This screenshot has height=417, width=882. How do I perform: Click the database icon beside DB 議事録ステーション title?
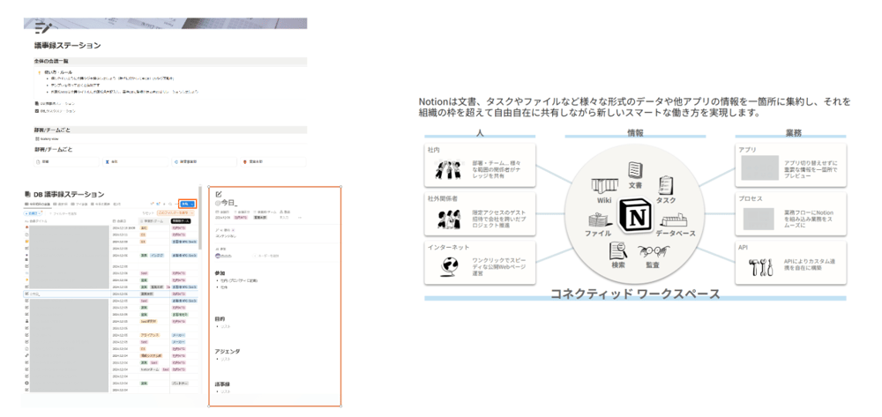(27, 195)
